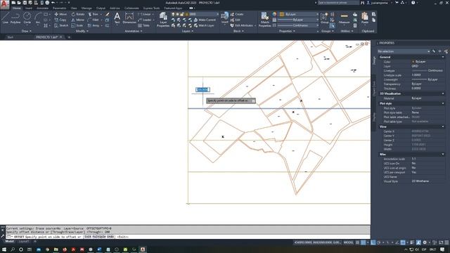Click Create block button
The height and width of the screenshot is (253, 450).
click(237, 14)
